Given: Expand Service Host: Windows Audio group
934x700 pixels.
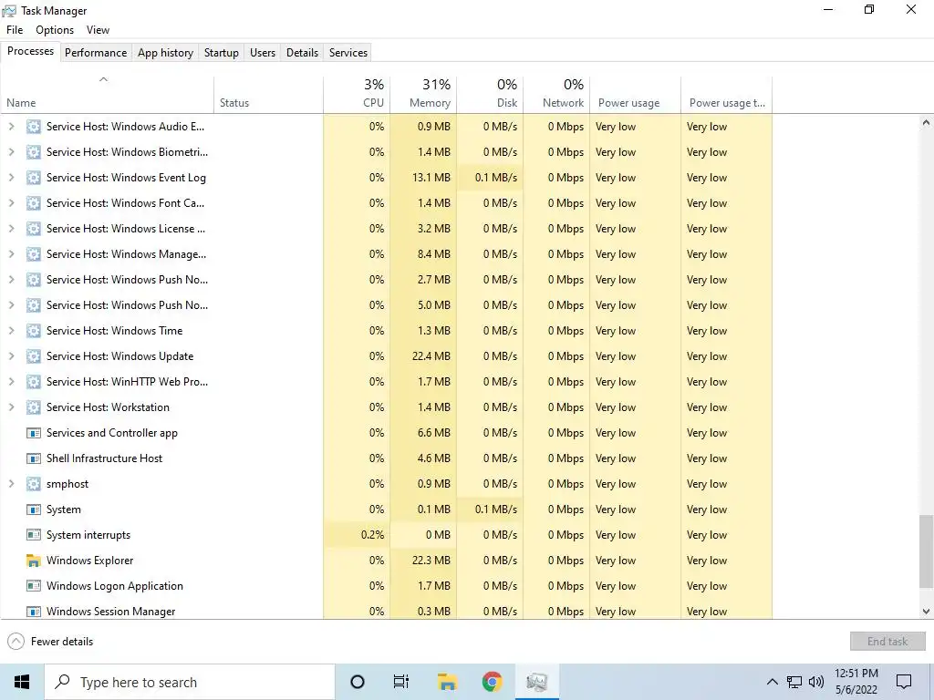Looking at the screenshot, I should tap(11, 127).
